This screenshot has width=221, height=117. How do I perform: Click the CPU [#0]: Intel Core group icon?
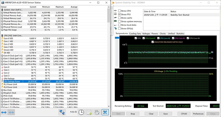click(2, 35)
